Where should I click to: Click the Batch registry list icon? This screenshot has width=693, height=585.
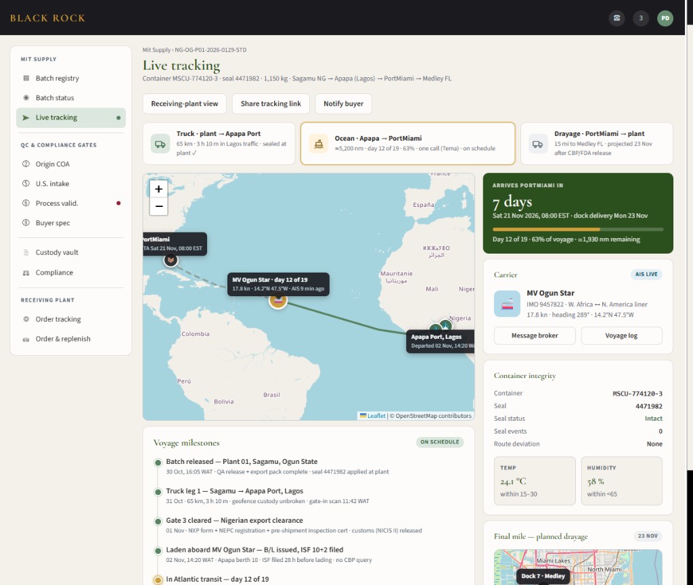pyautogui.click(x=26, y=78)
